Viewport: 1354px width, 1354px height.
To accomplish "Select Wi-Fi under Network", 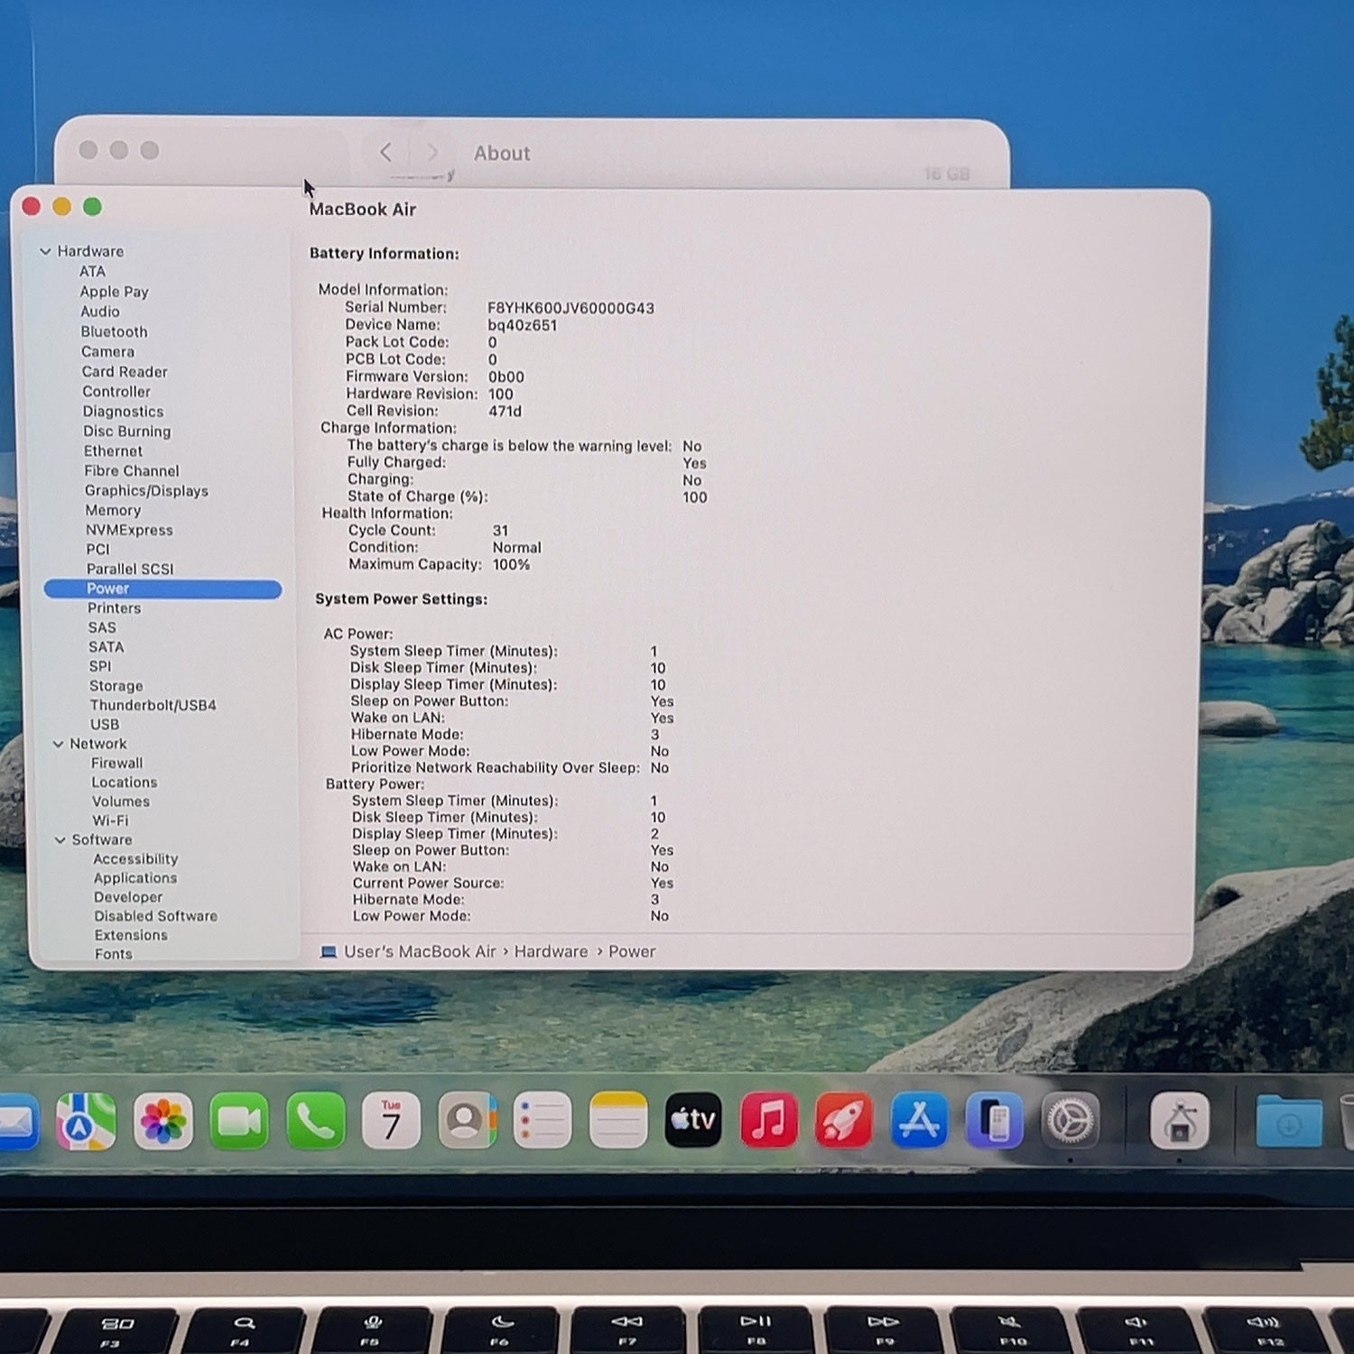I will pyautogui.click(x=110, y=821).
